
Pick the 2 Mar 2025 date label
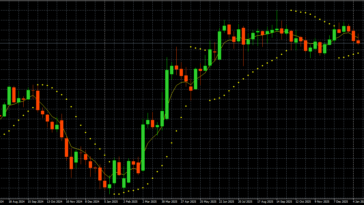pos(150,202)
